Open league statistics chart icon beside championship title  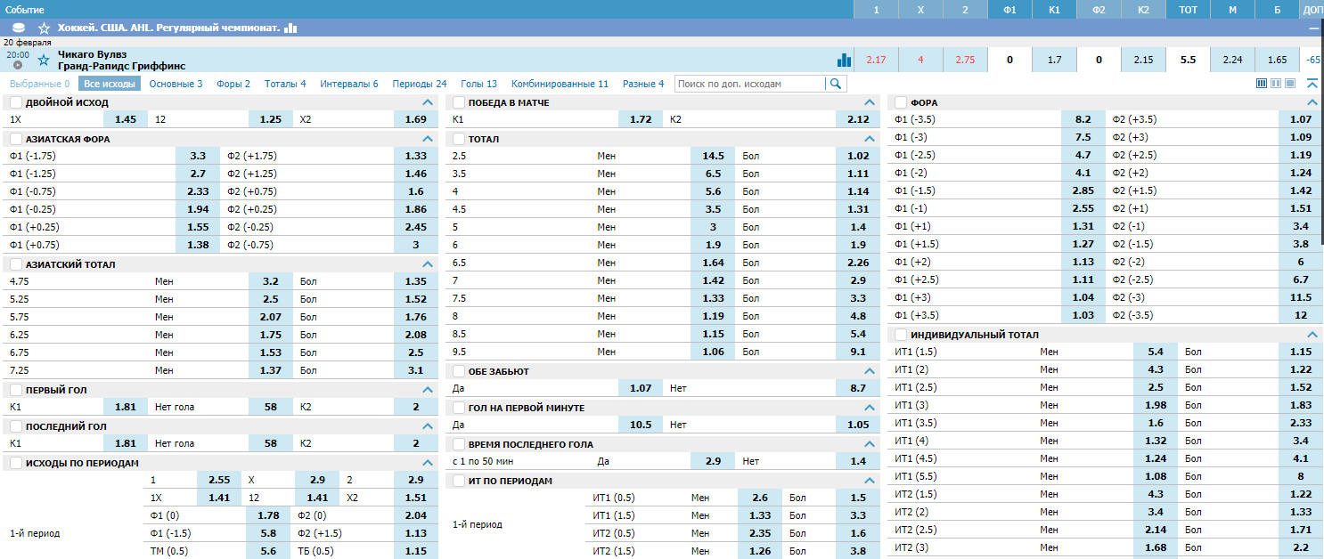(290, 28)
